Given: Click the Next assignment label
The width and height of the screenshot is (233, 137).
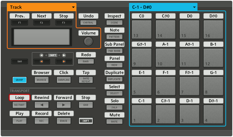Looking at the screenshot, I should pyautogui.click(x=42, y=16).
